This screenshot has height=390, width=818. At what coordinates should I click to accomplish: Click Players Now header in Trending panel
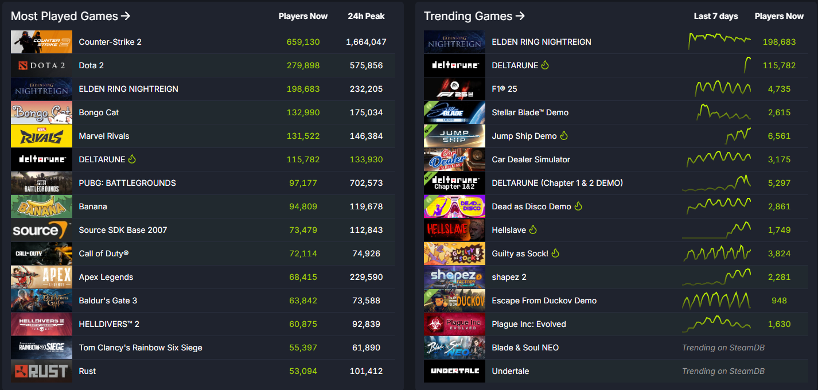(779, 16)
